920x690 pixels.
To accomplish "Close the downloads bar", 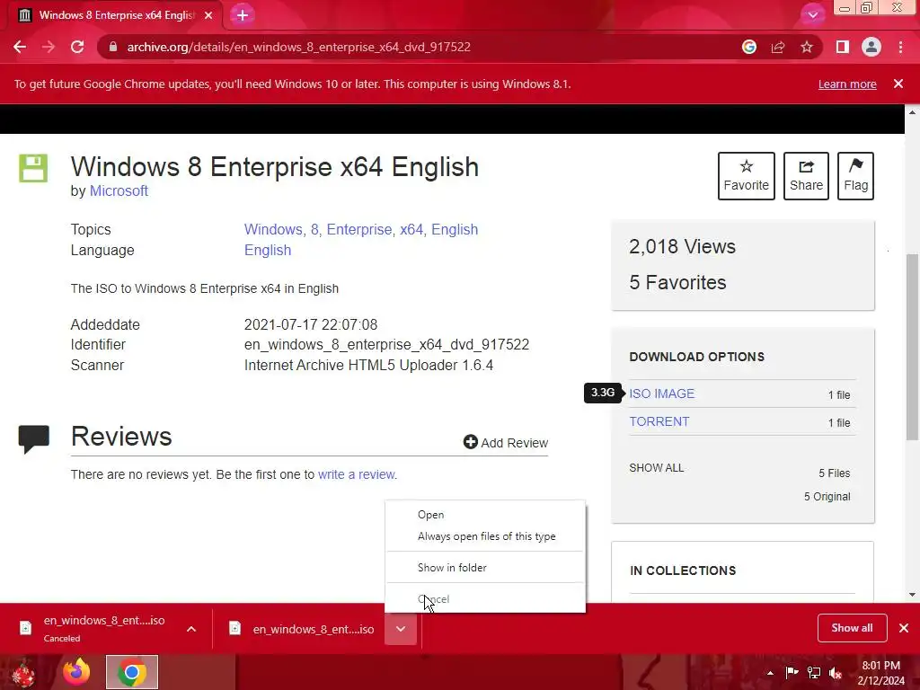I will coord(904,628).
